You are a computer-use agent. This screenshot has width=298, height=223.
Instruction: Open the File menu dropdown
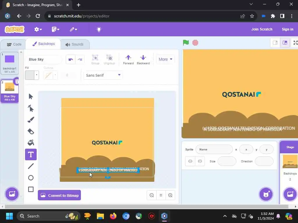coord(56,29)
